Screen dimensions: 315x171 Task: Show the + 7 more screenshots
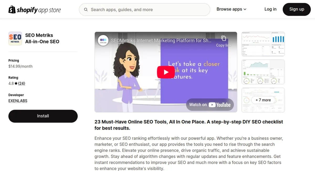pyautogui.click(x=263, y=100)
